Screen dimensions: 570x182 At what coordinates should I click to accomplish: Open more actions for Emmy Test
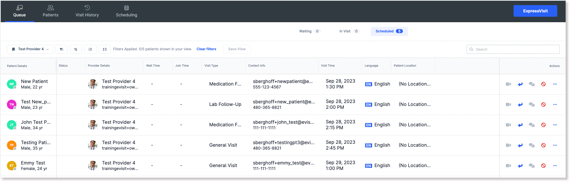[555, 166]
